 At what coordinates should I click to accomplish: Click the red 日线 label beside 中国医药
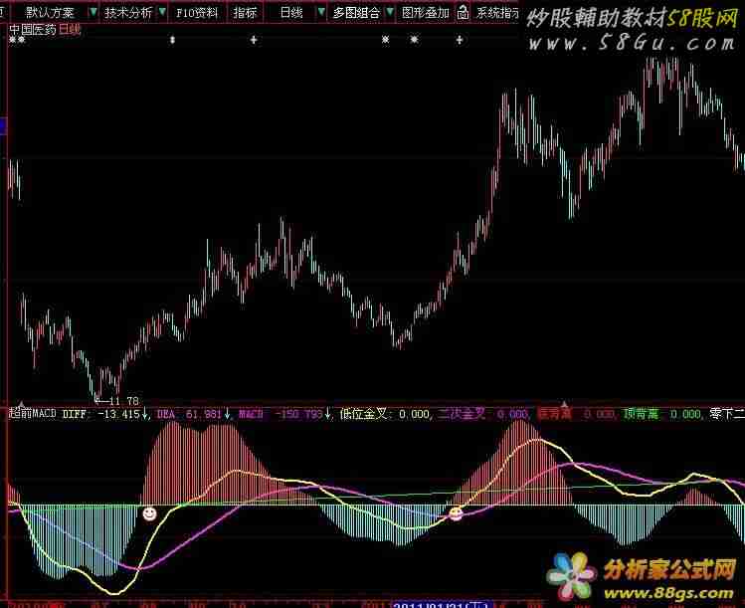(x=70, y=30)
